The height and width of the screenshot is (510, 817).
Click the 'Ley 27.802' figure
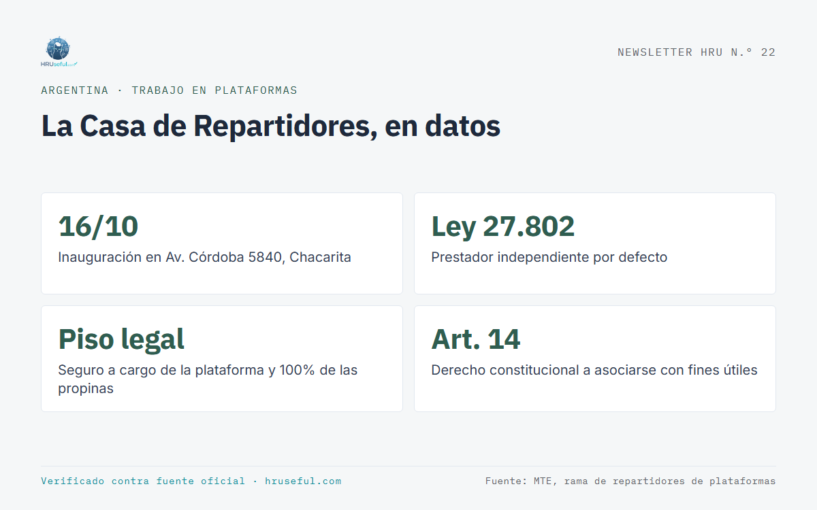coord(503,226)
